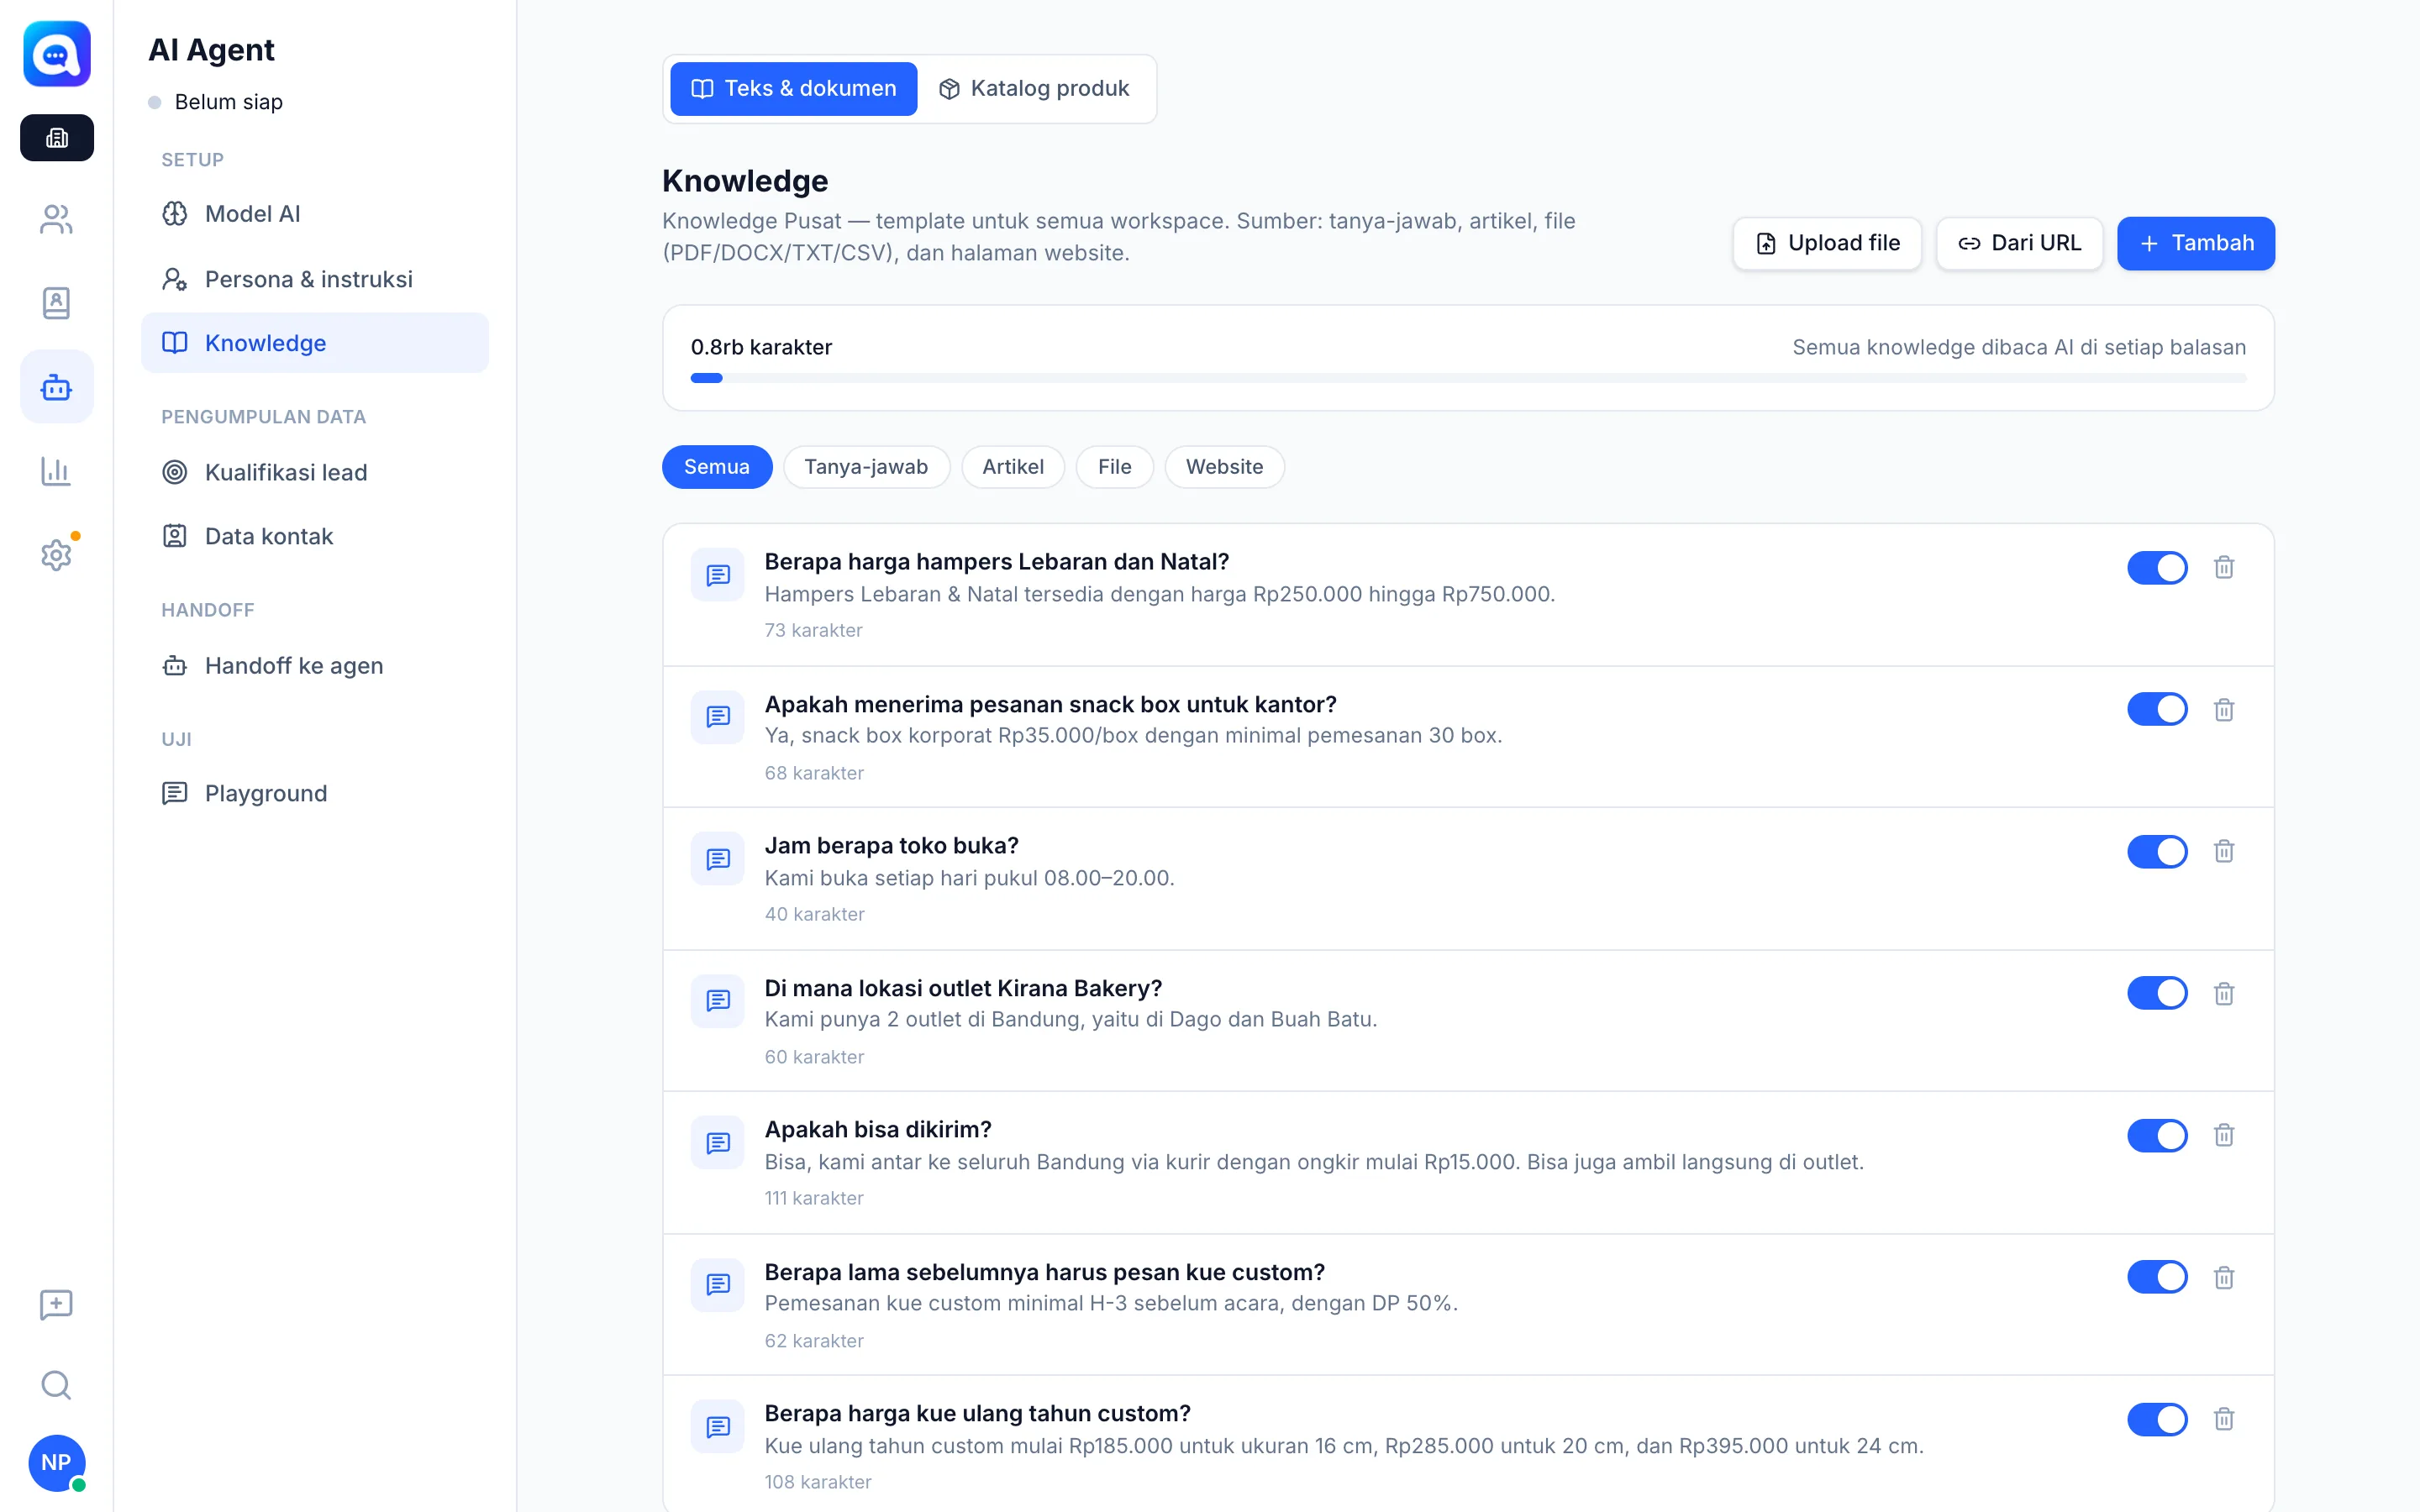2420x1512 pixels.
Task: Go to Kualifikasi lead
Action: tap(315, 472)
